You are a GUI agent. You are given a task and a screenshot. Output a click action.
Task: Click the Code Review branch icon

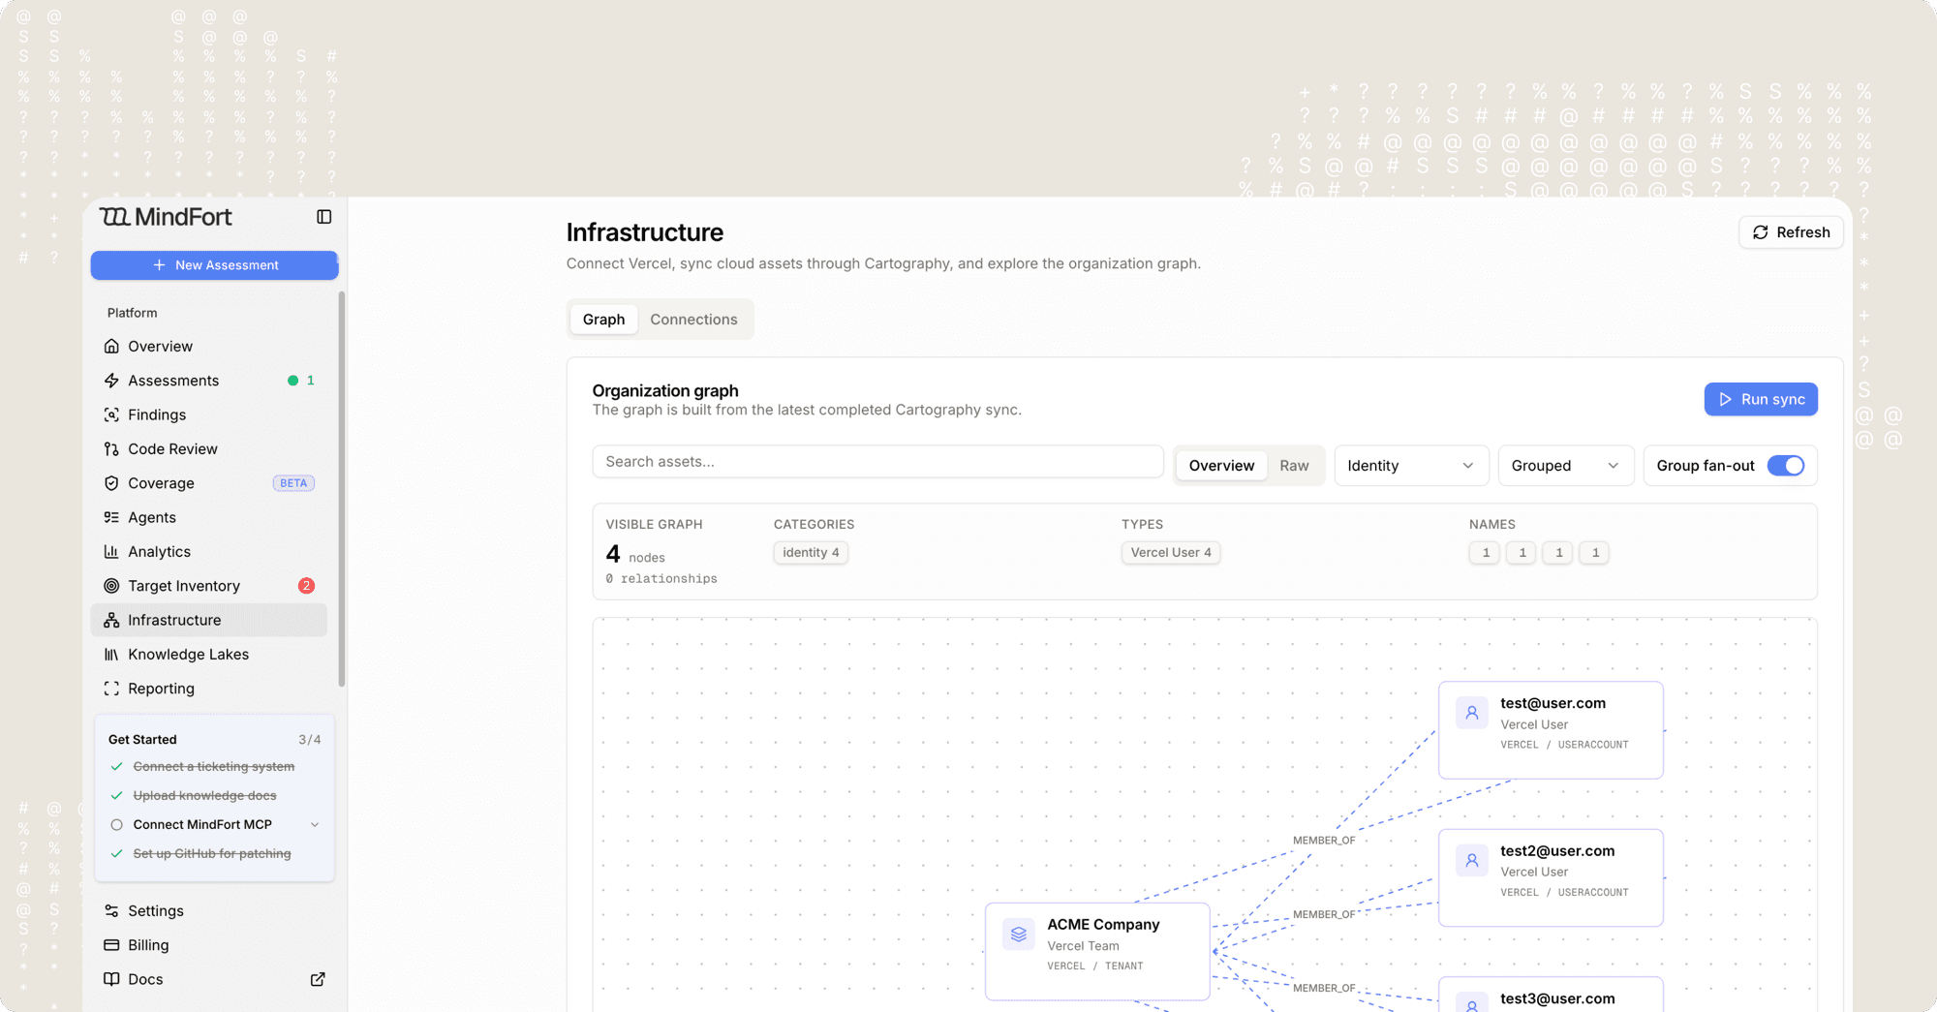coord(111,449)
